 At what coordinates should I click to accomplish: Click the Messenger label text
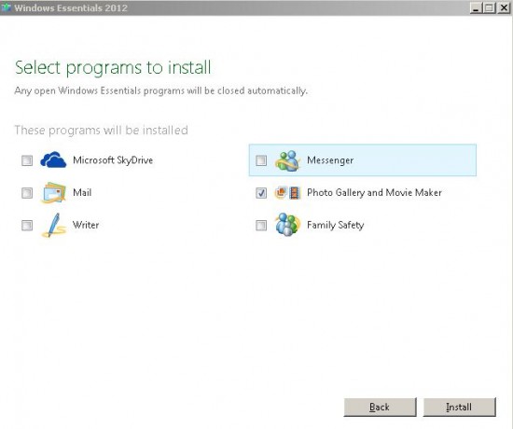(330, 160)
